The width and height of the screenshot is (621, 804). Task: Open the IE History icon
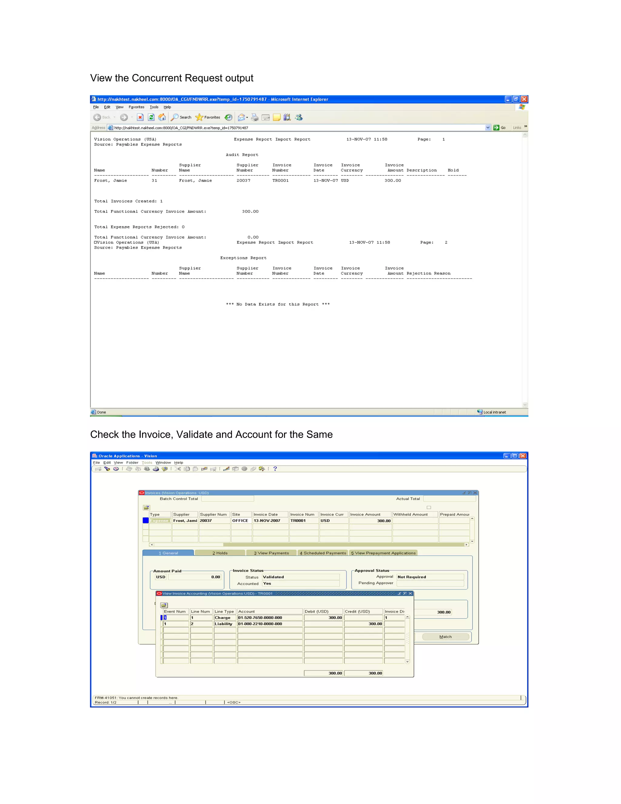228,117
